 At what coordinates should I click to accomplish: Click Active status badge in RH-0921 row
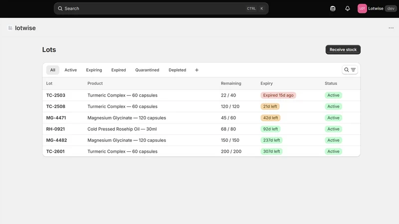[333, 129]
